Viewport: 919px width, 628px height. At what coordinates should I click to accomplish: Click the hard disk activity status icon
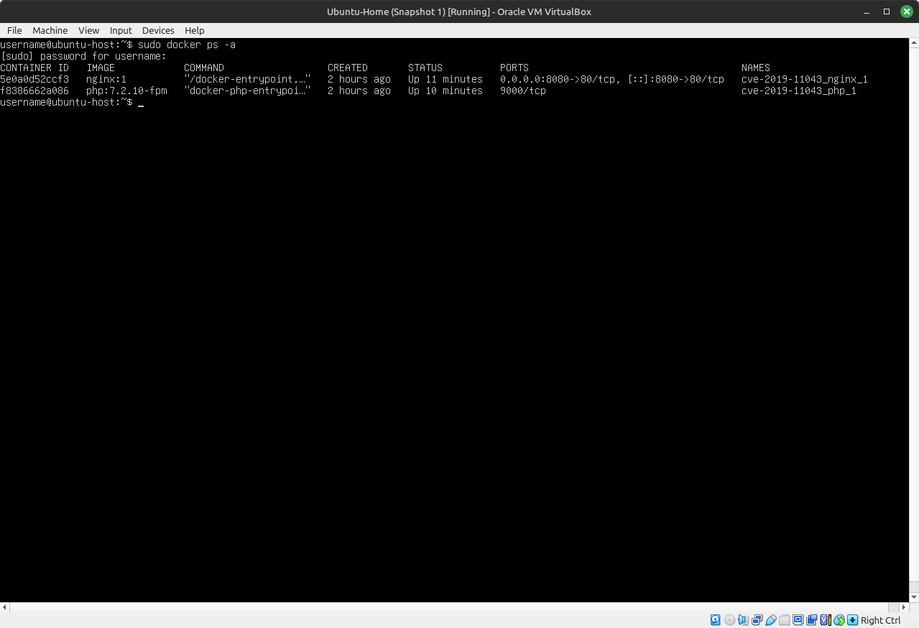point(715,620)
